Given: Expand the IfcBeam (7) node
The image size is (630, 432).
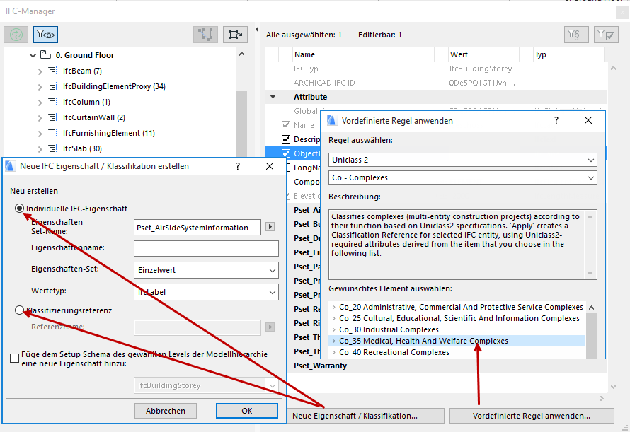Looking at the screenshot, I should [40, 71].
